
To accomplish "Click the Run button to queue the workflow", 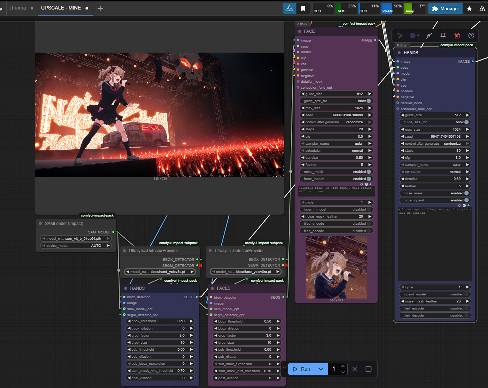I will tap(302, 369).
